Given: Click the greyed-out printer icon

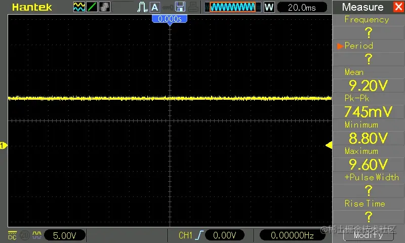Looking at the screenshot, I should (x=193, y=7).
